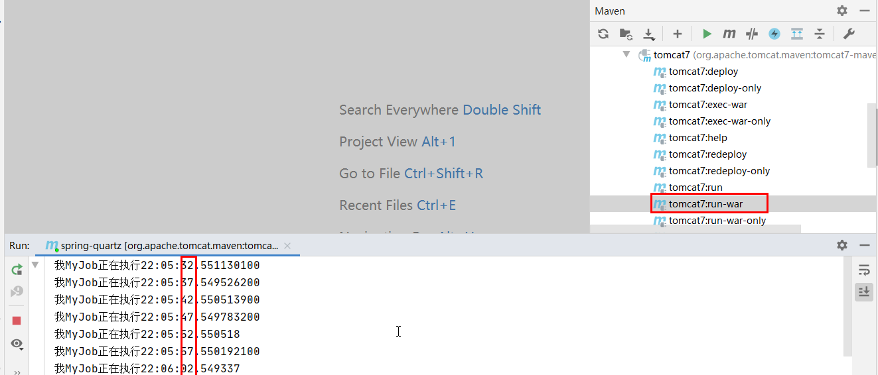Download sources and documentation icon
Viewport: 878px width, 375px height.
649,34
